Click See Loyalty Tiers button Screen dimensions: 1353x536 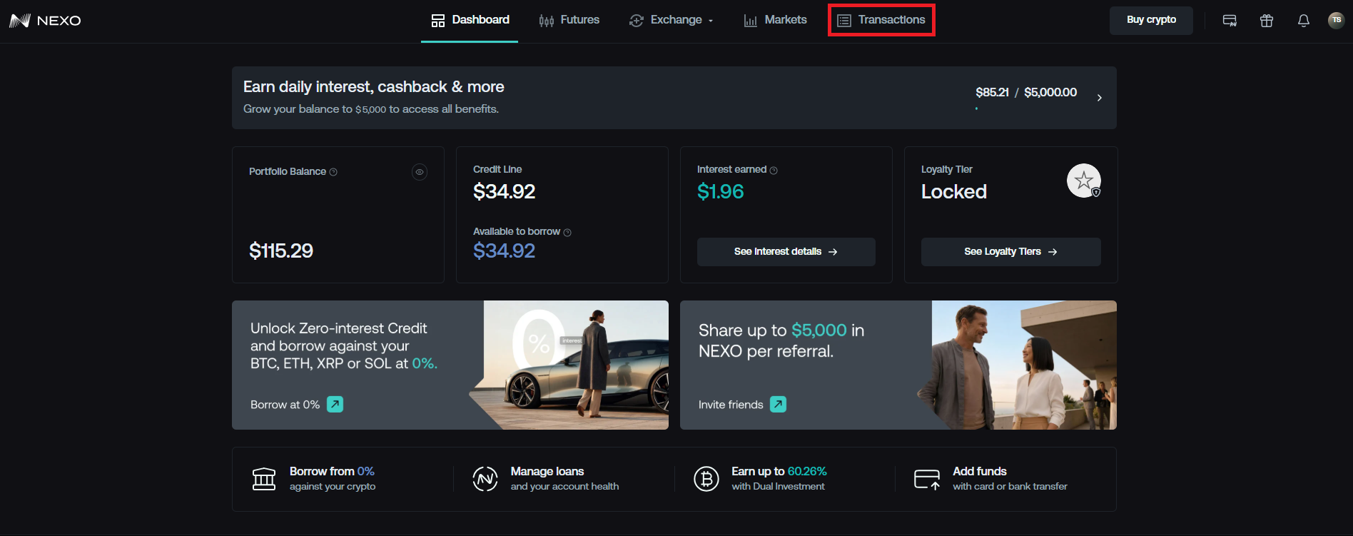pos(1011,252)
